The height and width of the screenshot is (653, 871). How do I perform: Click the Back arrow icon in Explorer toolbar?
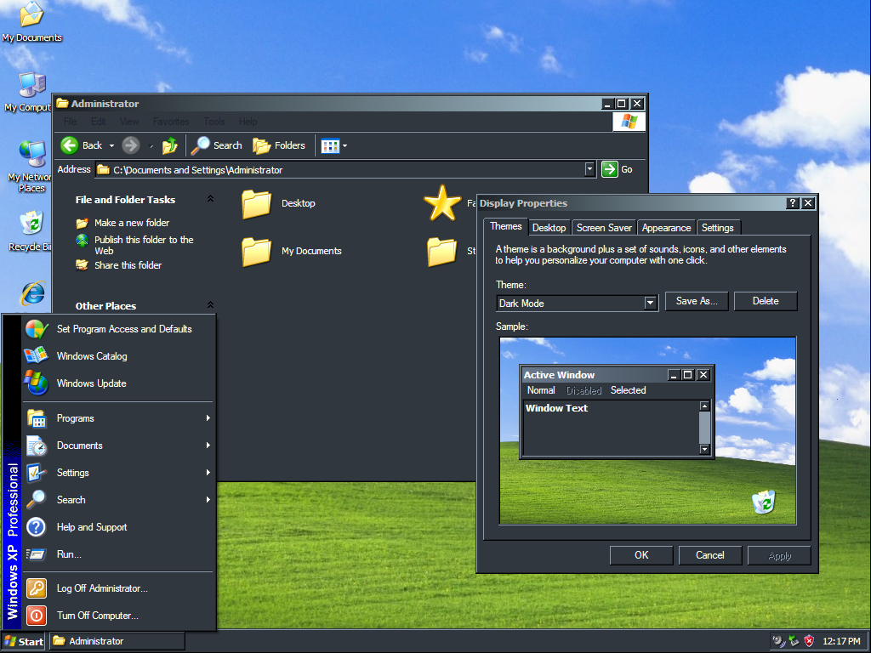click(x=70, y=145)
